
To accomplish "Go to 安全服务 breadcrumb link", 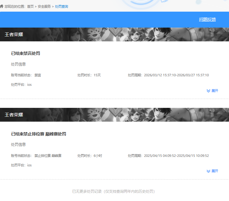I will (44, 6).
